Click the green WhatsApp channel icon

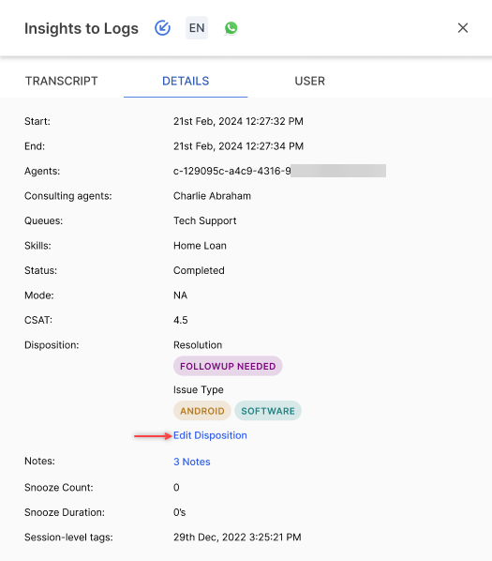231,28
